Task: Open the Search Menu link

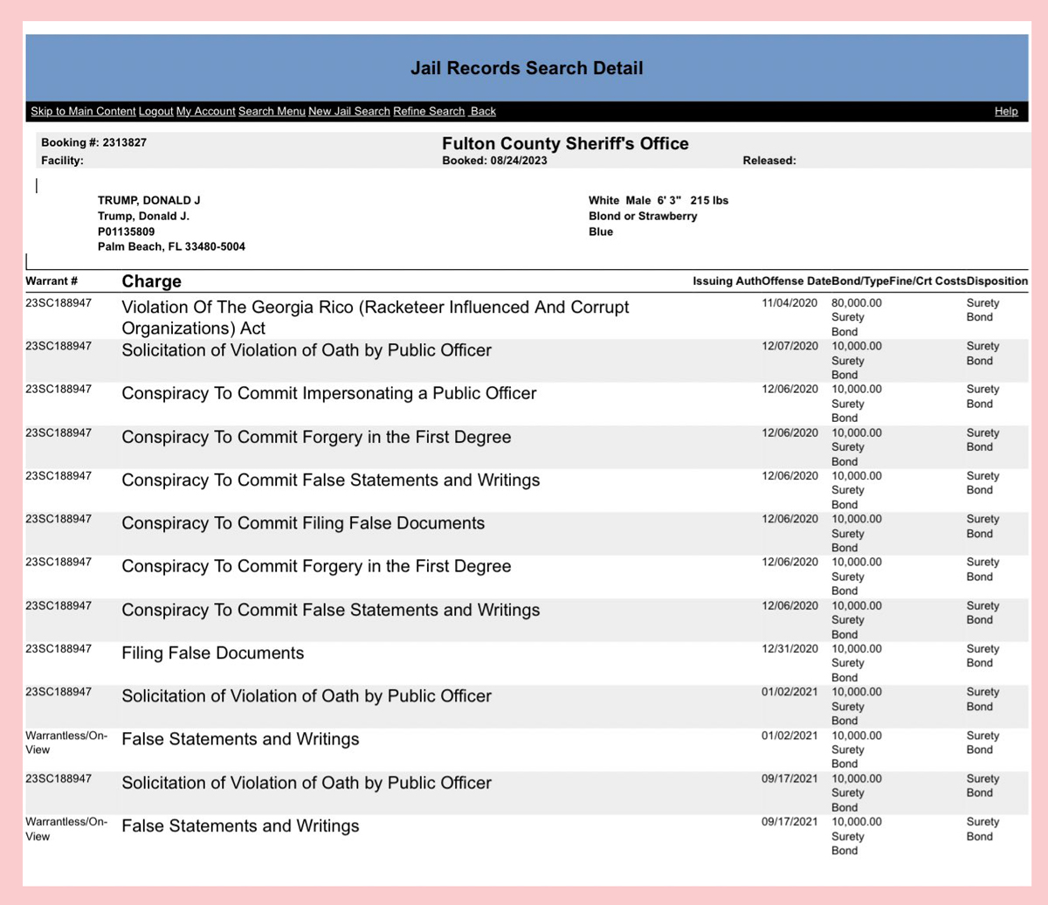Action: coord(272,112)
